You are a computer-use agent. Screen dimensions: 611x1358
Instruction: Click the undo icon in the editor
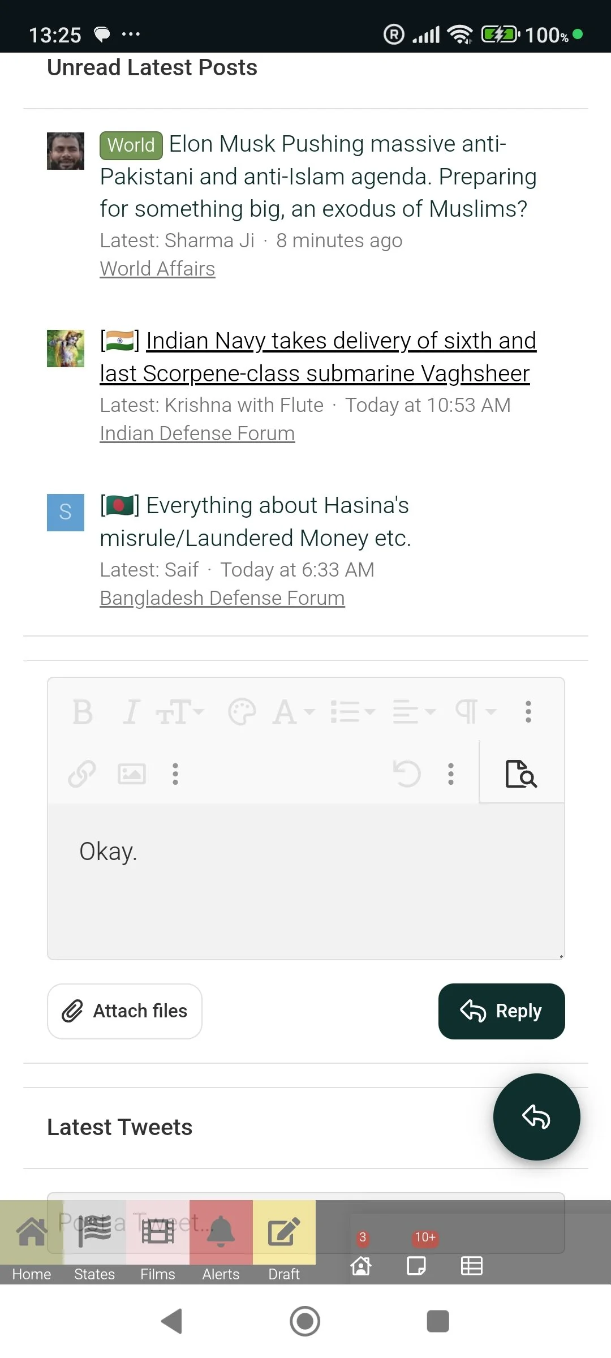pos(407,774)
